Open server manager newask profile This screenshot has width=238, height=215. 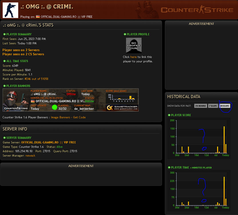[x=30, y=155]
